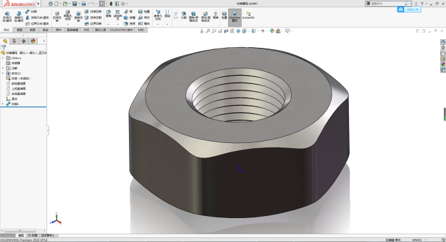Image resolution: width=446 pixels, height=242 pixels.
Task: Open the ConfigurationManager tab icon
Action: coord(24,41)
